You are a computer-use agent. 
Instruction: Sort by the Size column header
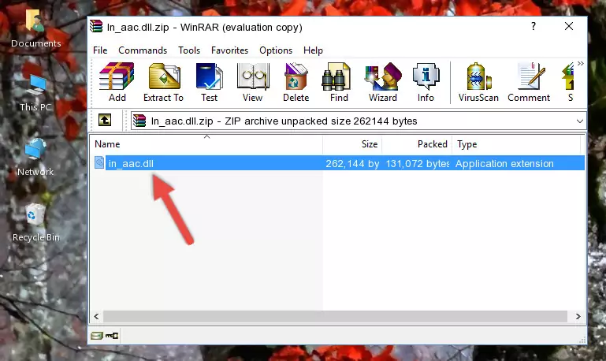352,144
